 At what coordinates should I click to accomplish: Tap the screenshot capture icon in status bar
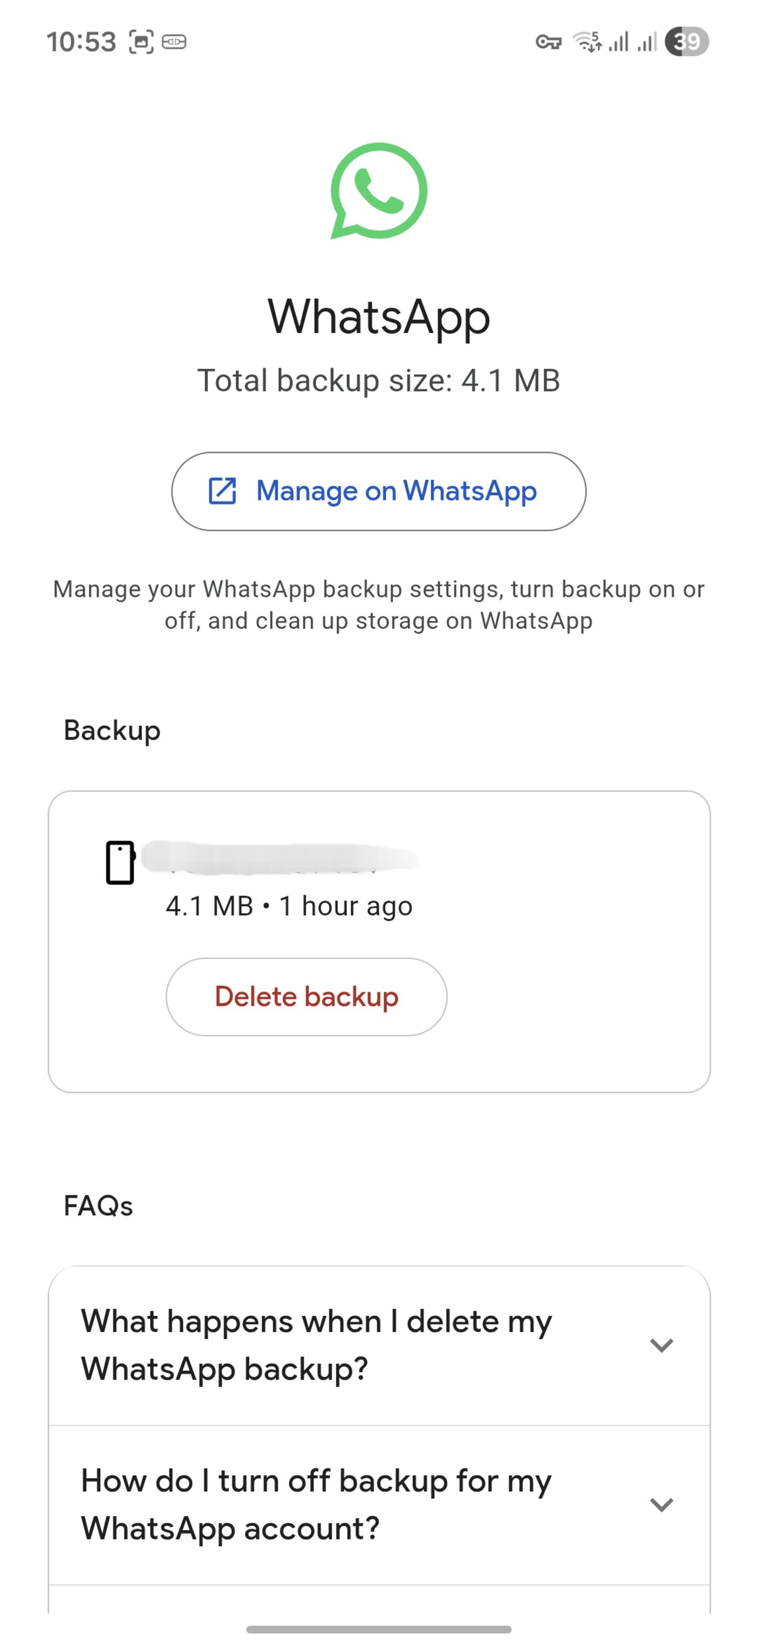point(141,42)
